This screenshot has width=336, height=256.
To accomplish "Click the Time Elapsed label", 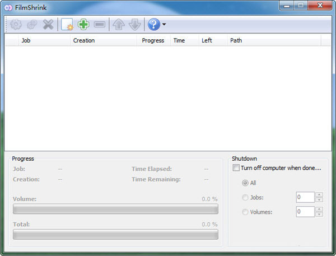I will coord(152,169).
